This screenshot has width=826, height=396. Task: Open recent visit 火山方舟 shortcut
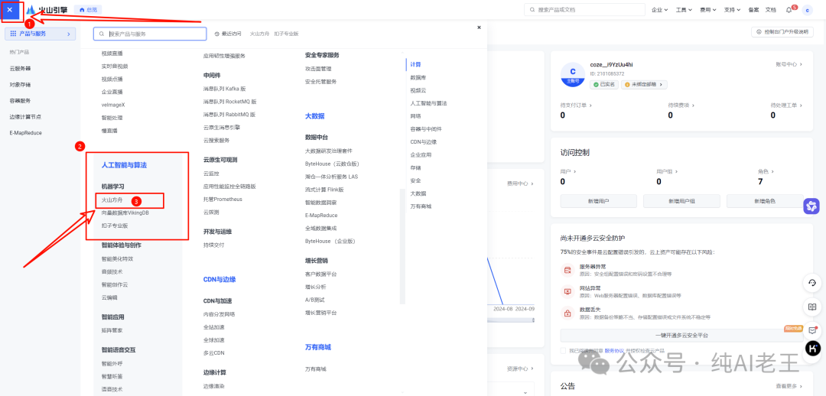[260, 34]
